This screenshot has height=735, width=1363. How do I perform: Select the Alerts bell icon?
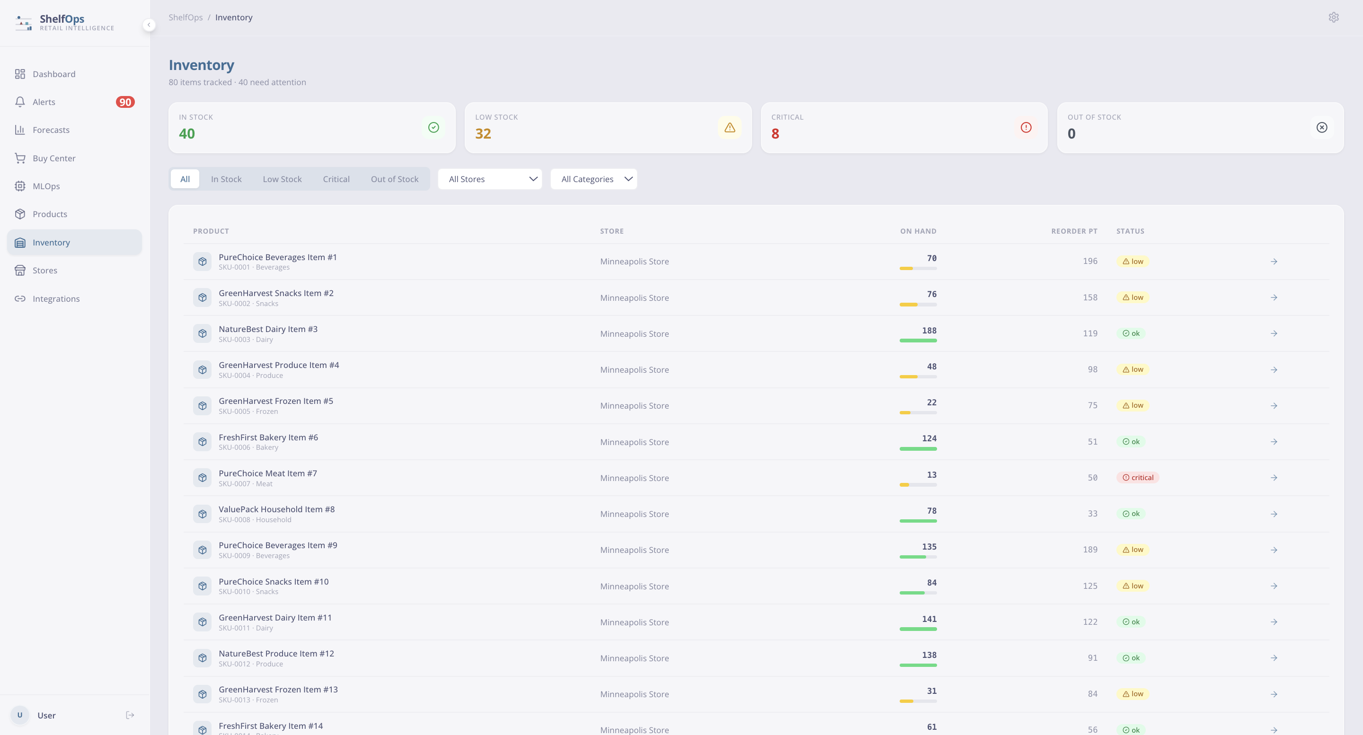(x=20, y=102)
